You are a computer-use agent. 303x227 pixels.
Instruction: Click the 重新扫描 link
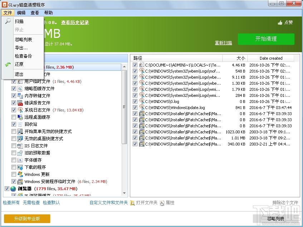coord(223,43)
